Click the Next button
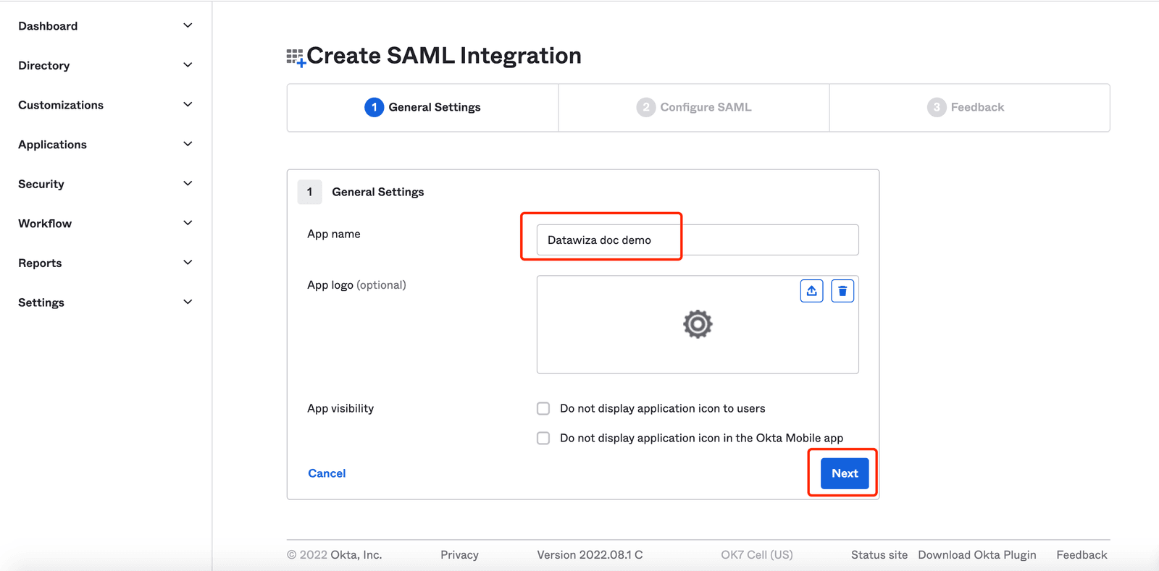This screenshot has height=571, width=1159. tap(845, 473)
